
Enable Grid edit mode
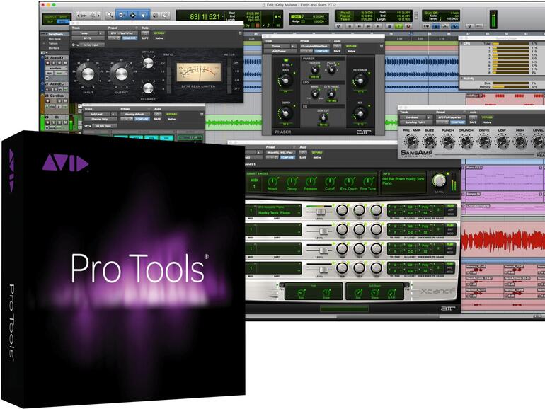click(x=62, y=21)
